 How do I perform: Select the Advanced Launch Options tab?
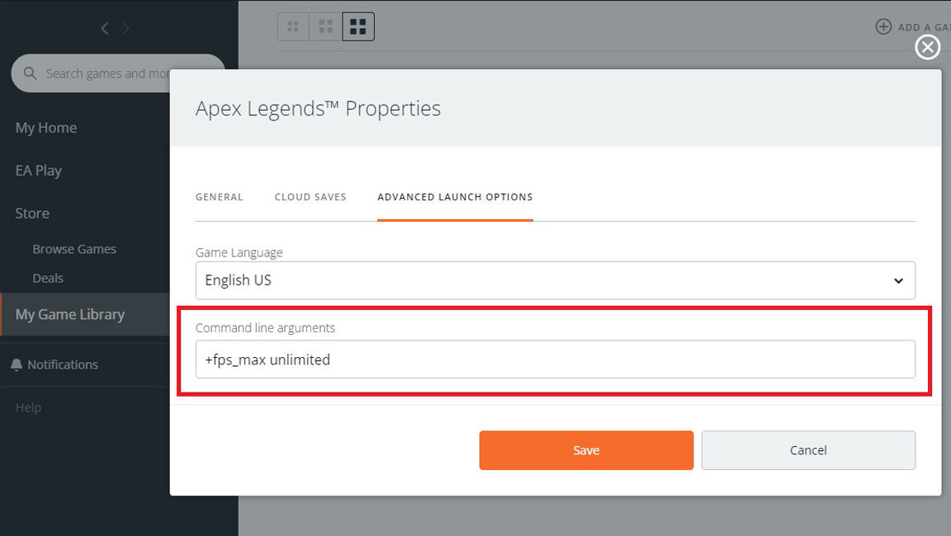(455, 197)
